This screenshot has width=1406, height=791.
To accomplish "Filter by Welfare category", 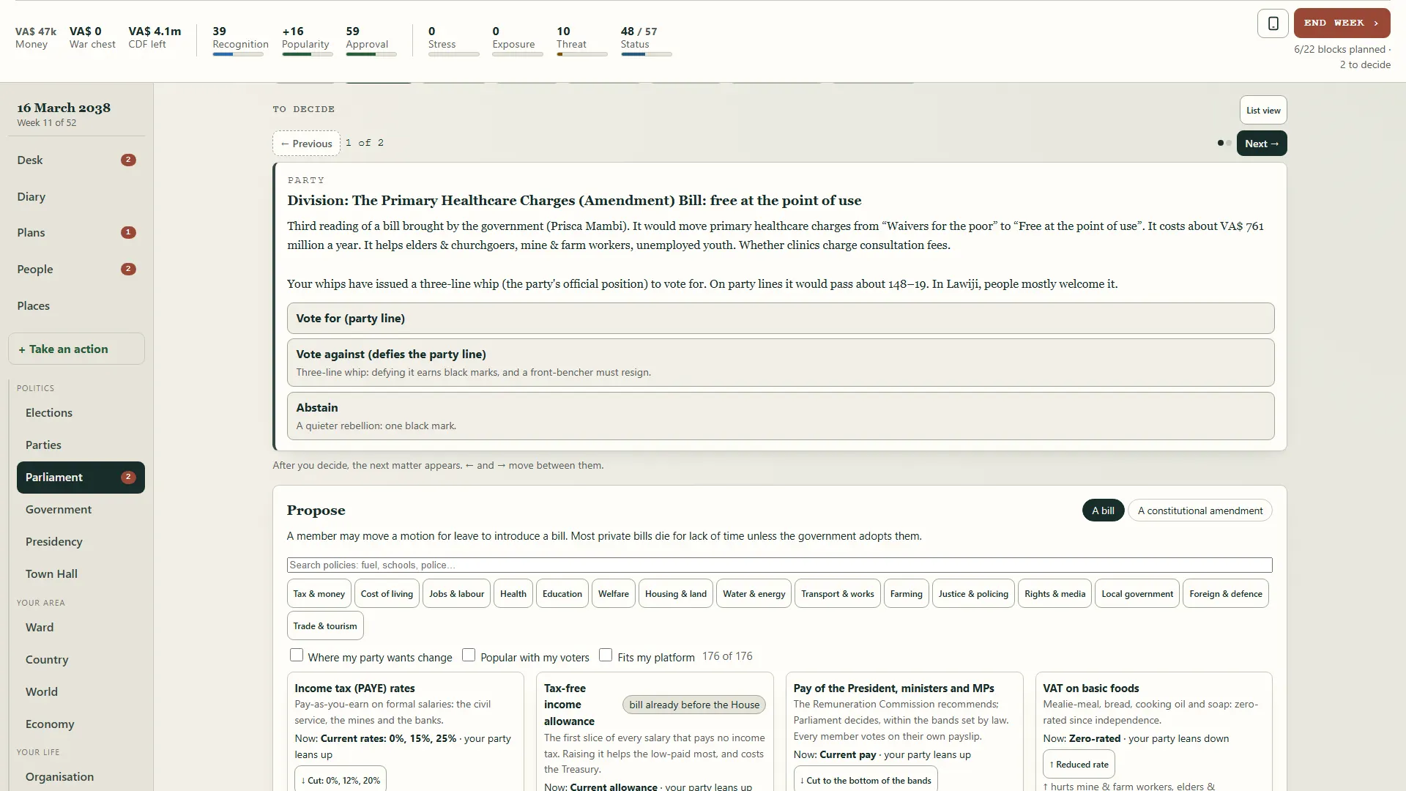I will click(614, 594).
